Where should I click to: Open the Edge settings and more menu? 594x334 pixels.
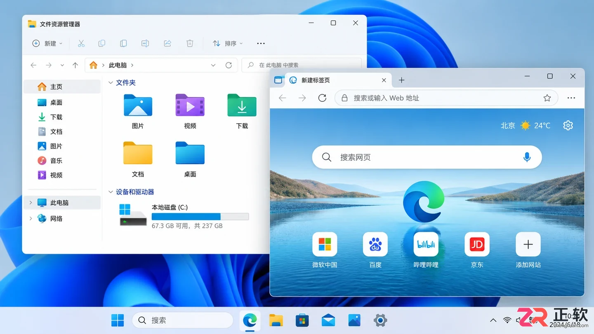click(x=571, y=98)
